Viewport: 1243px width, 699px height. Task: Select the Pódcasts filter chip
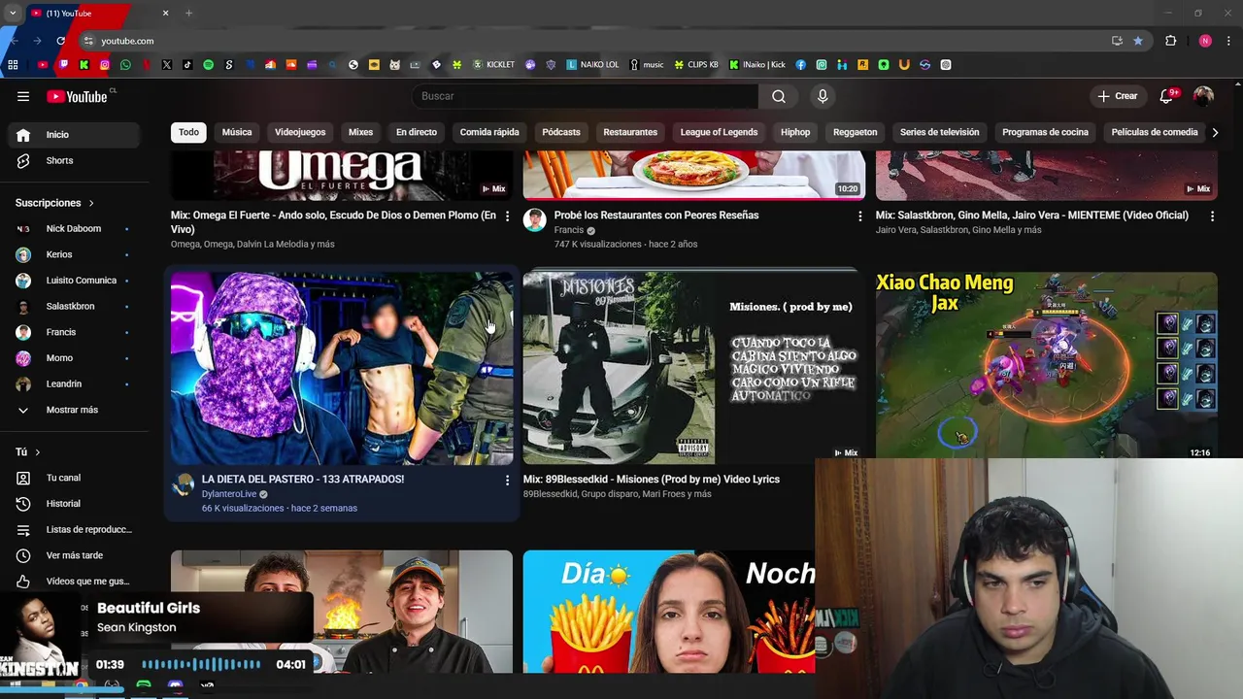pyautogui.click(x=561, y=132)
